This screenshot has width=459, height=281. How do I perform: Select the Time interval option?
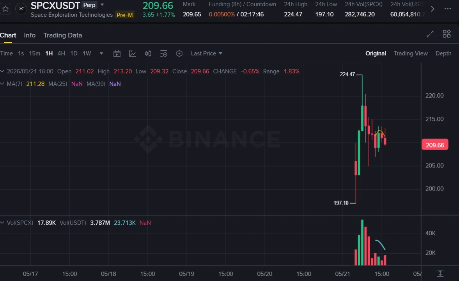click(x=7, y=53)
